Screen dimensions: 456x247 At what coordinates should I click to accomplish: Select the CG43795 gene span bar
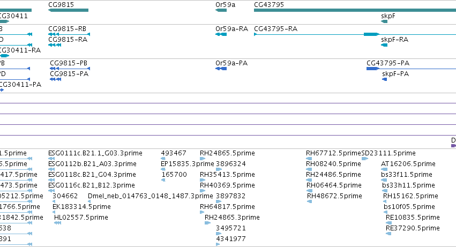(355, 10)
